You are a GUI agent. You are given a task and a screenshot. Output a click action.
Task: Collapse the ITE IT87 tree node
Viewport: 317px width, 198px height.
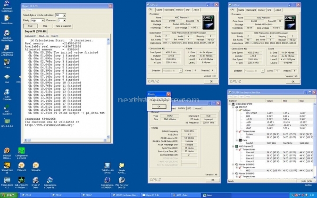pos(233,107)
